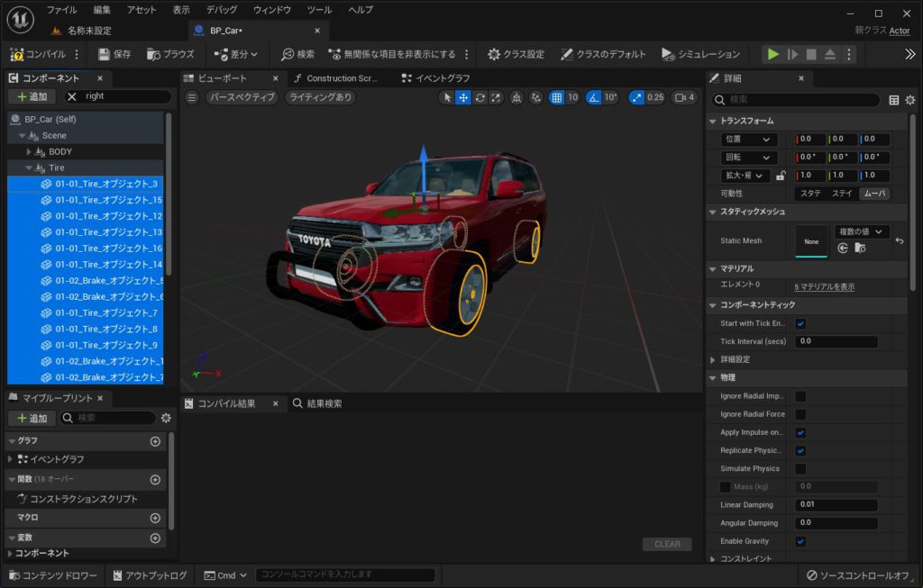923x588 pixels.
Task: Use selected asset arrow for Static Mesh
Action: 843,249
